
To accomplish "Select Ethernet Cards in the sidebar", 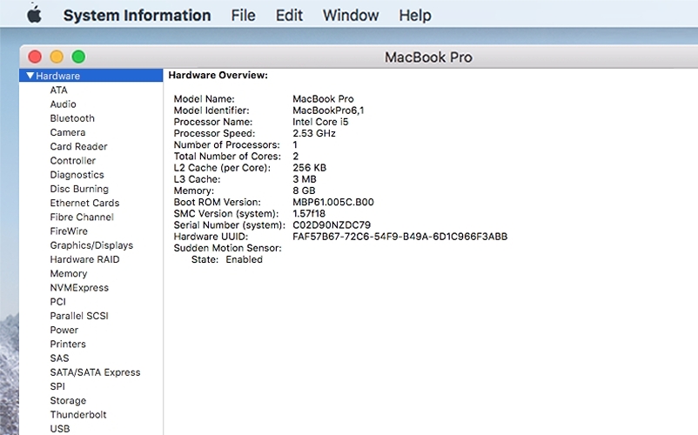I will click(84, 203).
